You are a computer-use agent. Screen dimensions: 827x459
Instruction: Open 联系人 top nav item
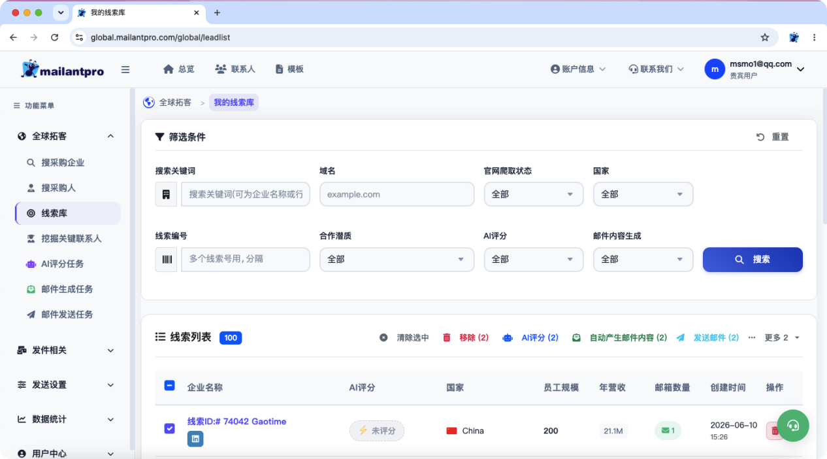(x=235, y=69)
